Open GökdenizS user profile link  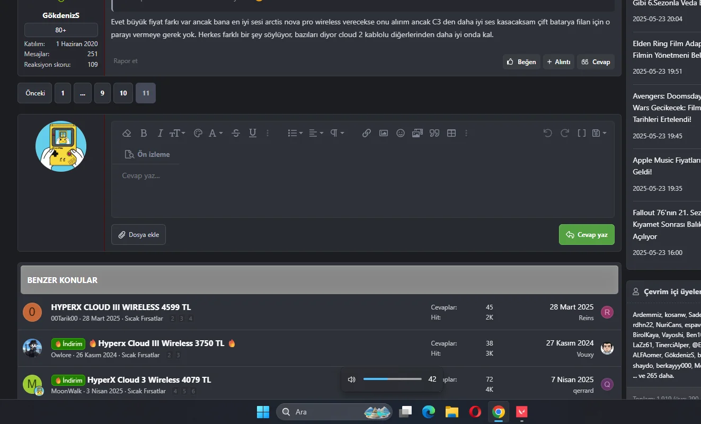tap(61, 15)
